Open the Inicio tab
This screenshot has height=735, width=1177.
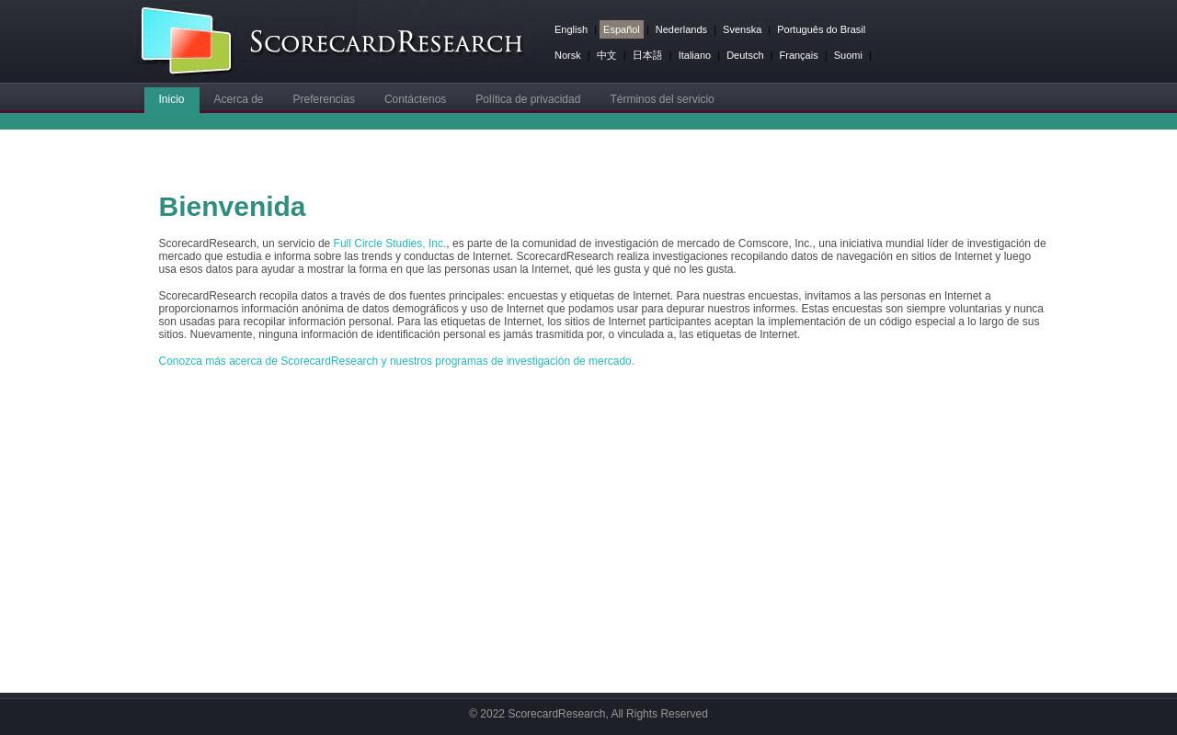click(171, 99)
